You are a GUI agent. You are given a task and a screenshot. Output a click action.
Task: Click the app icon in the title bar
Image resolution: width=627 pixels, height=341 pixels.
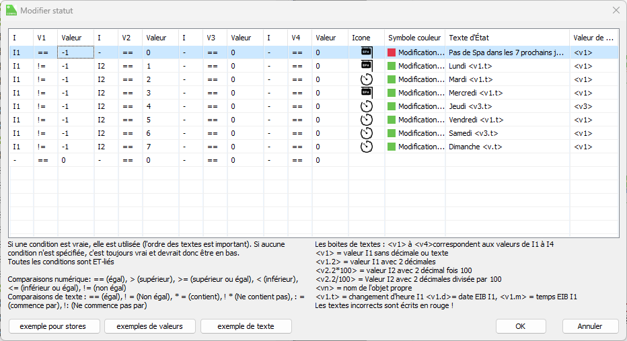(11, 10)
